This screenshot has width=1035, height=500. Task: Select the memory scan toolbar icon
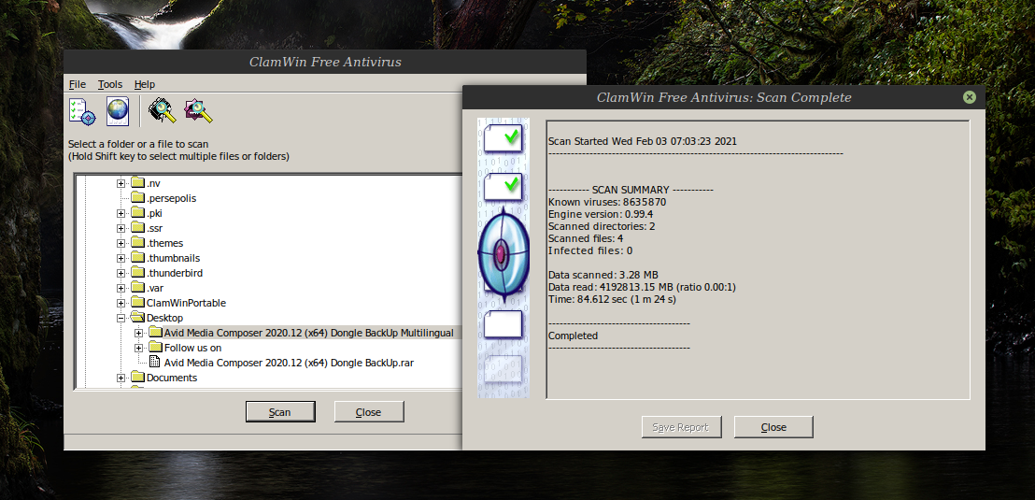point(162,110)
